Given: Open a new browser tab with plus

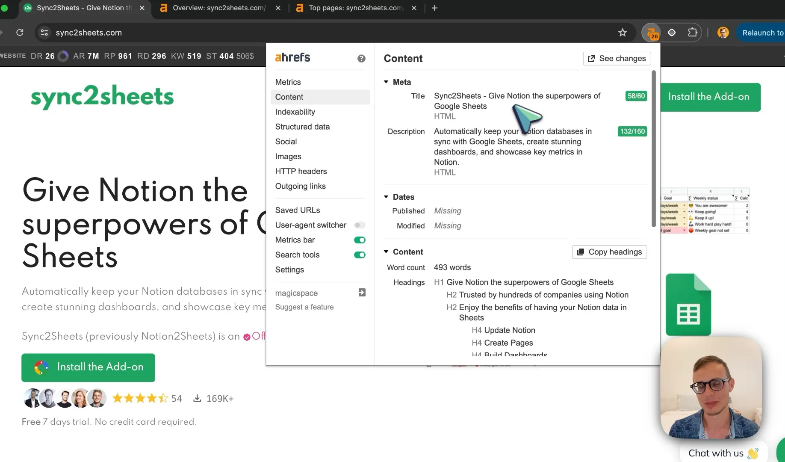Looking at the screenshot, I should point(434,8).
